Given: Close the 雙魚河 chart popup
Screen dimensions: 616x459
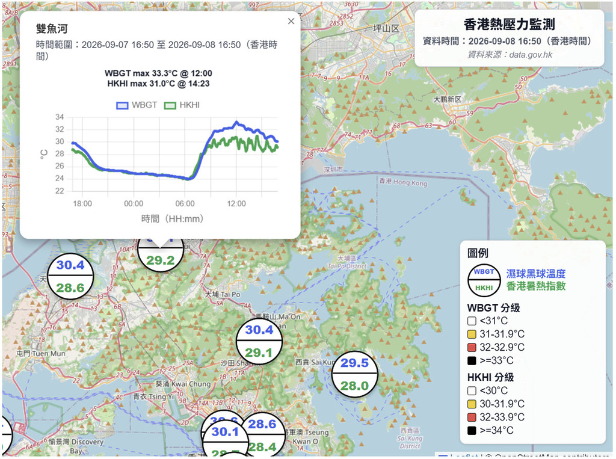Looking at the screenshot, I should 291,21.
